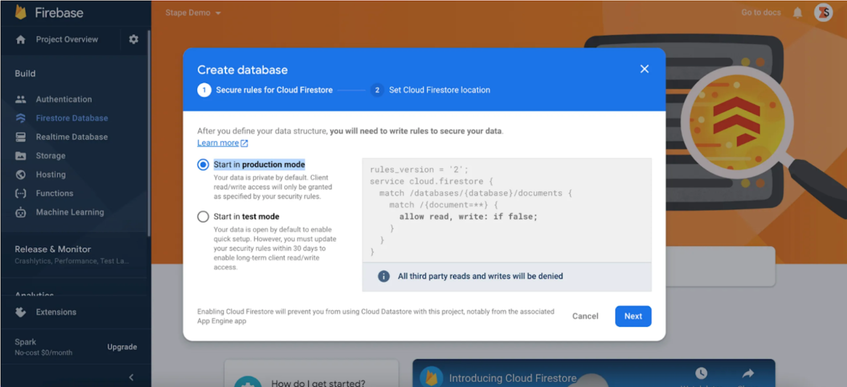Image resolution: width=847 pixels, height=387 pixels.
Task: Click the Cancel button
Action: coord(585,316)
